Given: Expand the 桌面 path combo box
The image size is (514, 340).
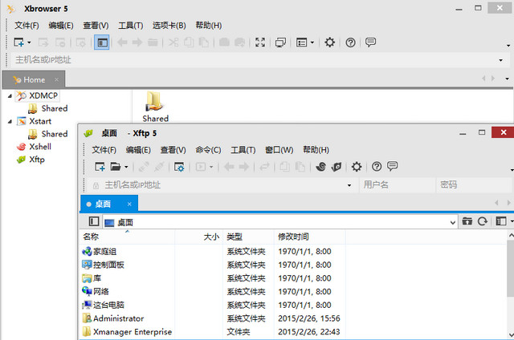Looking at the screenshot, I should point(453,223).
